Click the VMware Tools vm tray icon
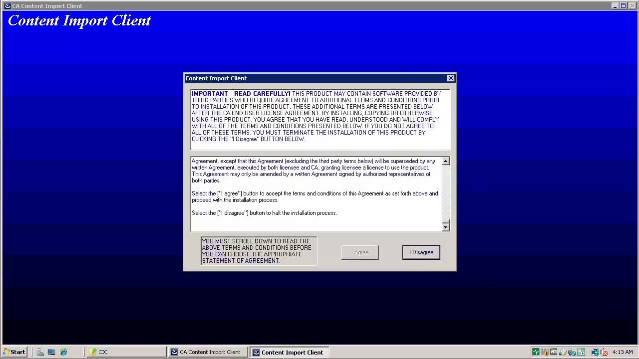 point(554,352)
